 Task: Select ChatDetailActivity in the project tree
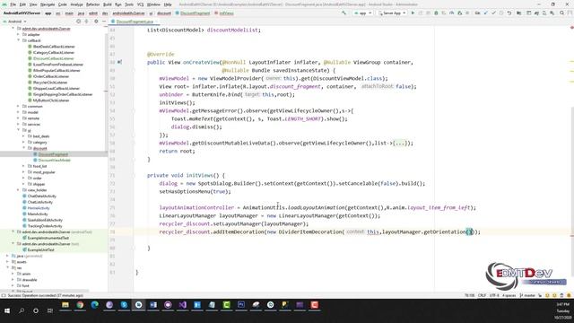pyautogui.click(x=39, y=196)
